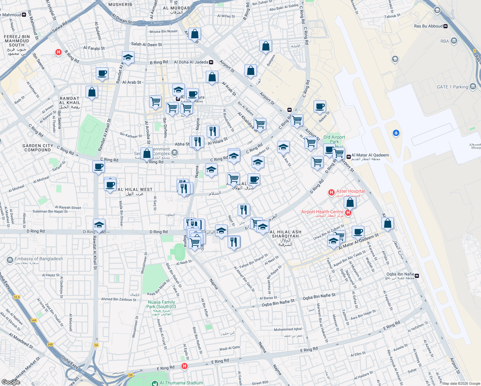Click the metro icon at Al Matar Al Qadeem station
This screenshot has height=386, width=481.
point(349,156)
